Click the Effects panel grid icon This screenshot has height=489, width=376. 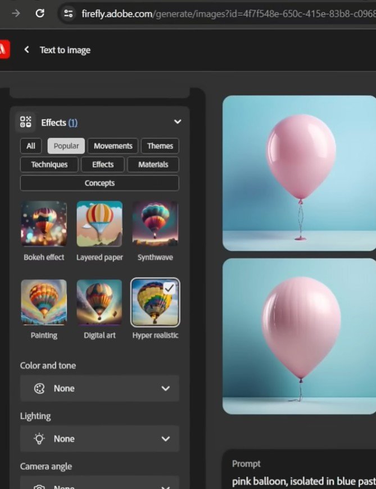[x=26, y=122]
